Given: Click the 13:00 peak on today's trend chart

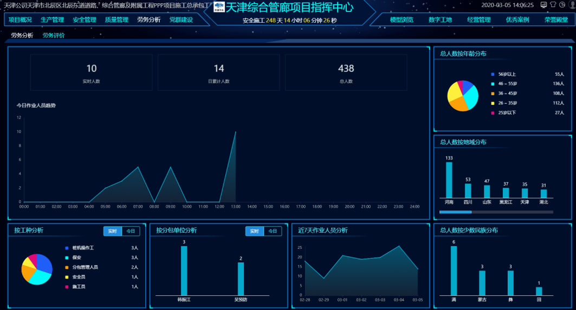Looking at the screenshot, I should pos(236,131).
